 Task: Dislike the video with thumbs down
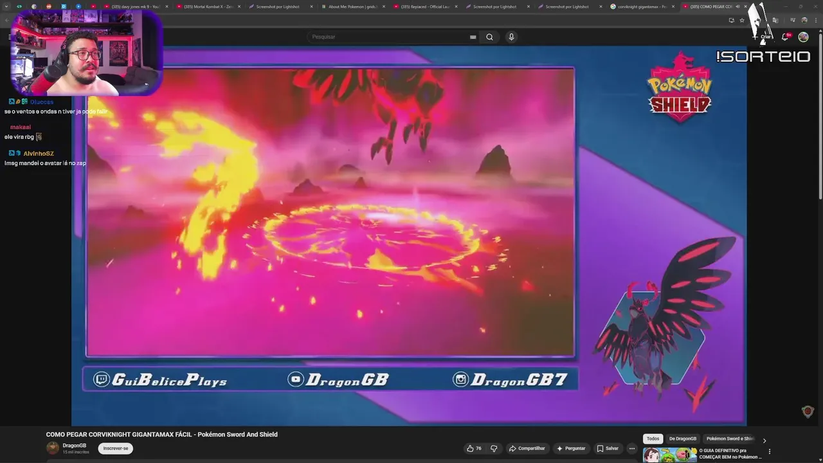pos(494,448)
